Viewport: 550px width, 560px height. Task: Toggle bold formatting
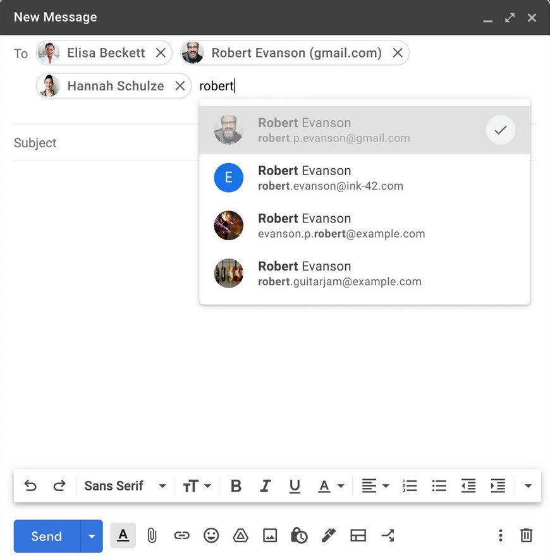click(236, 485)
